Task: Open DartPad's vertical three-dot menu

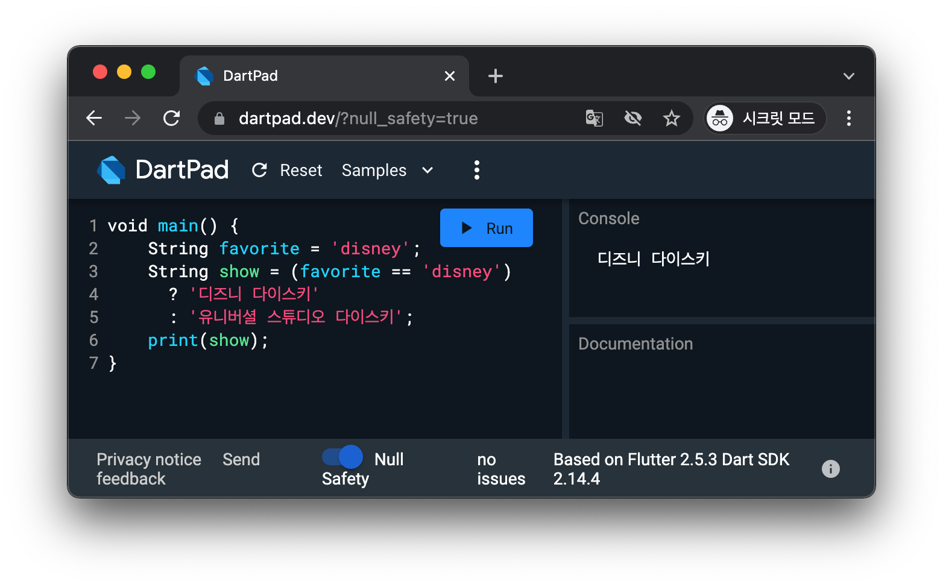Action: pos(477,170)
